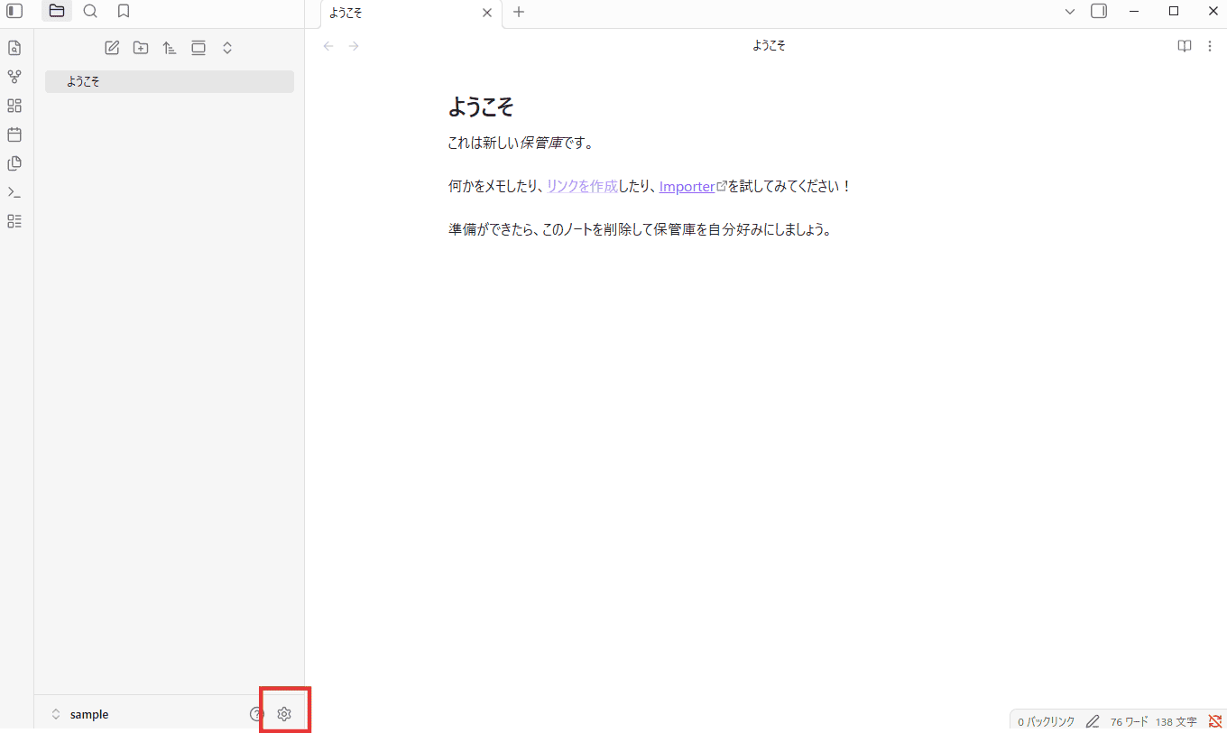Open the quick switcher search
Image resolution: width=1227 pixels, height=733 pixels.
(x=14, y=47)
